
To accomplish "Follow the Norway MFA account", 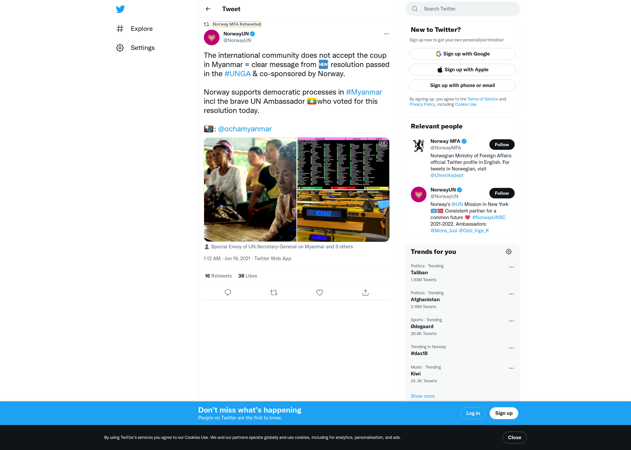I will (502, 145).
